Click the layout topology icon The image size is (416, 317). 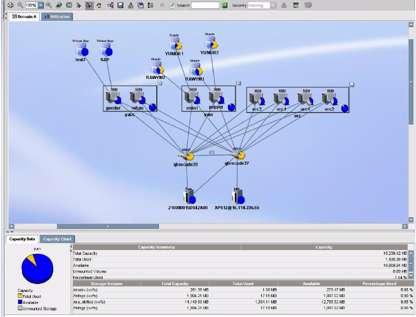click(110, 5)
